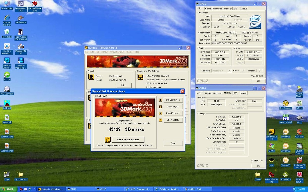Viewport: 308px width, 192px height.
Task: Select the worker.dll file icon
Action: (x=7, y=119)
